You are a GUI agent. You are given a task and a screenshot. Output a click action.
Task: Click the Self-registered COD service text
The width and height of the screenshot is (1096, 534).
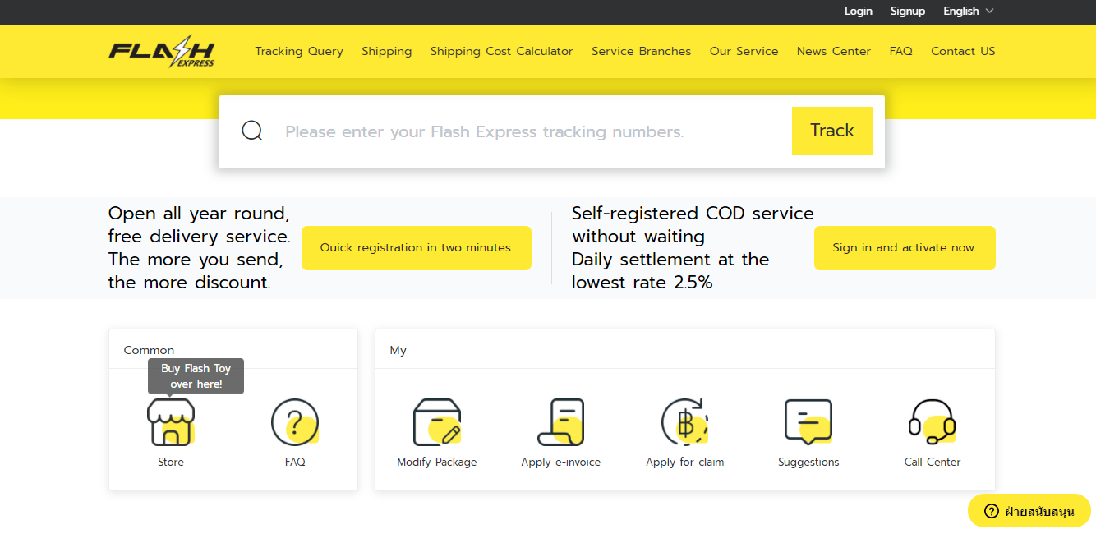tap(693, 248)
